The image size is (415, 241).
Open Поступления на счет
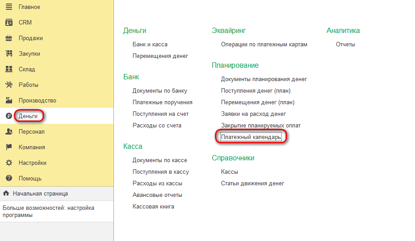pos(161,114)
